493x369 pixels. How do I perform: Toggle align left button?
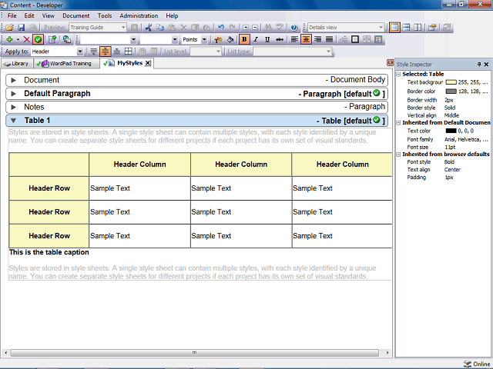[x=294, y=39]
